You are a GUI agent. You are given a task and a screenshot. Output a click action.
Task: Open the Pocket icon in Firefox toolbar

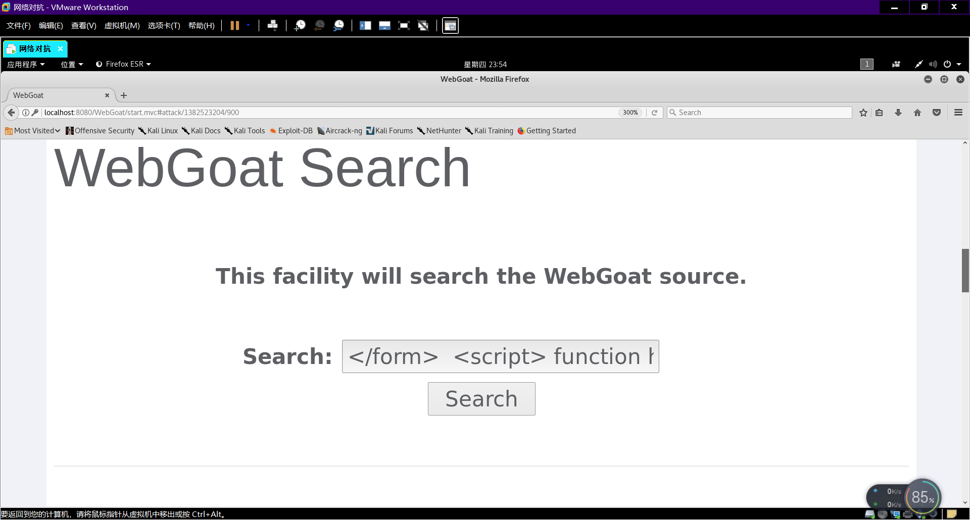[x=937, y=113]
